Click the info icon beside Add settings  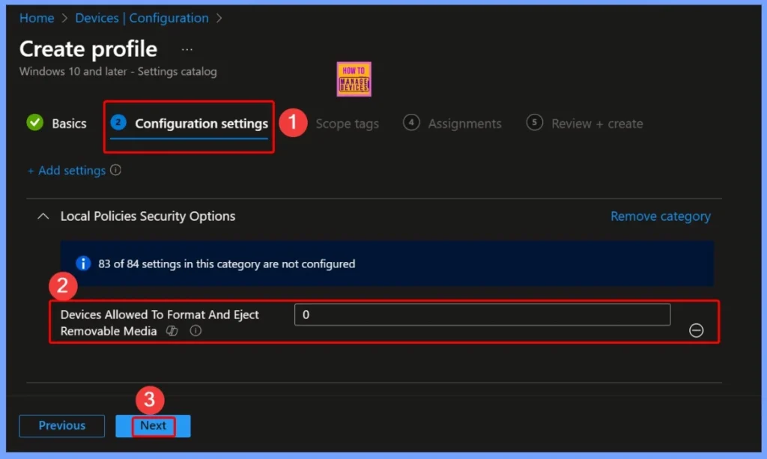click(x=115, y=171)
